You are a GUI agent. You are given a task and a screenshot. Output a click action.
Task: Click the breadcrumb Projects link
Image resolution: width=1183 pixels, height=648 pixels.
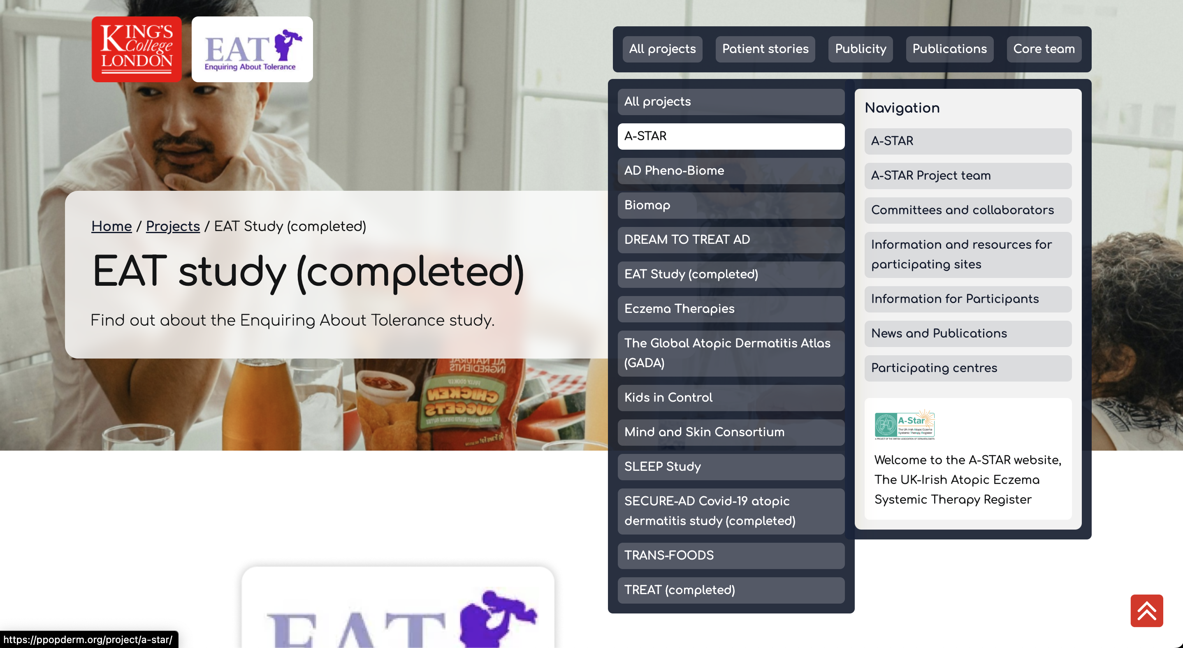point(172,227)
